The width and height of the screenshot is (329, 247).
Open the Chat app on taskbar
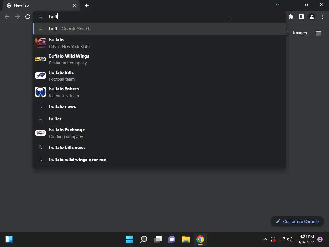tap(172, 239)
